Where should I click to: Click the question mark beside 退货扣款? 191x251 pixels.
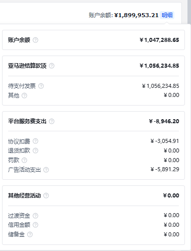click(35, 150)
